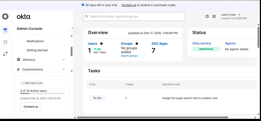Click the info icon next to Users
261x121 pixels.
(x=101, y=44)
